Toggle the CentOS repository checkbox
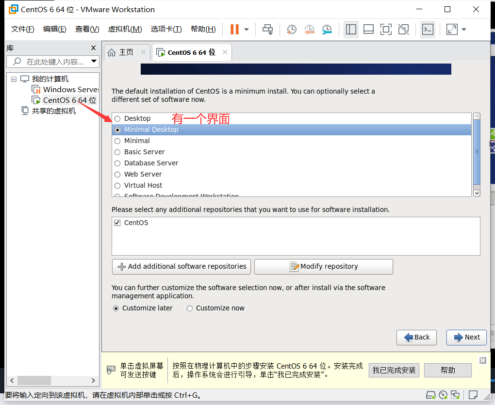Screen dimensions: 495x405 coord(117,223)
